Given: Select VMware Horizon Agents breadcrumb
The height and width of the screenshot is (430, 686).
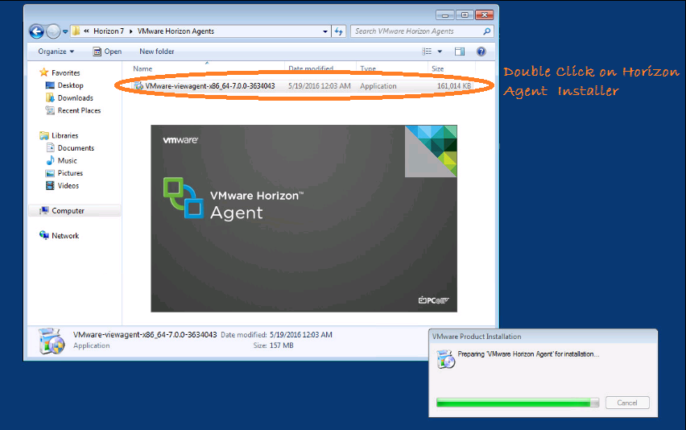Looking at the screenshot, I should (176, 31).
